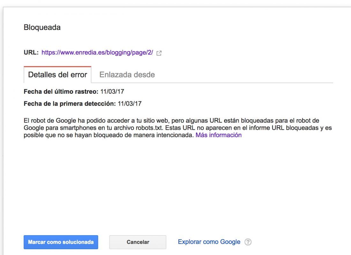Image resolution: width=351 pixels, height=255 pixels.
Task: Click the URL: label
Action: point(31,53)
